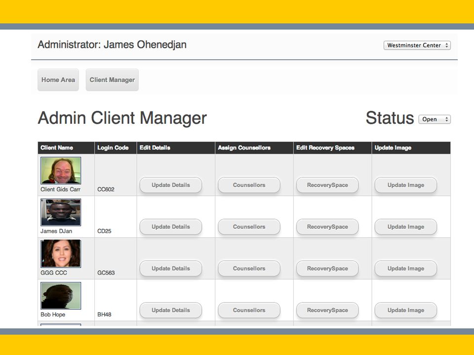Select Bob Hope's profile photo
The height and width of the screenshot is (355, 474).
61,296
